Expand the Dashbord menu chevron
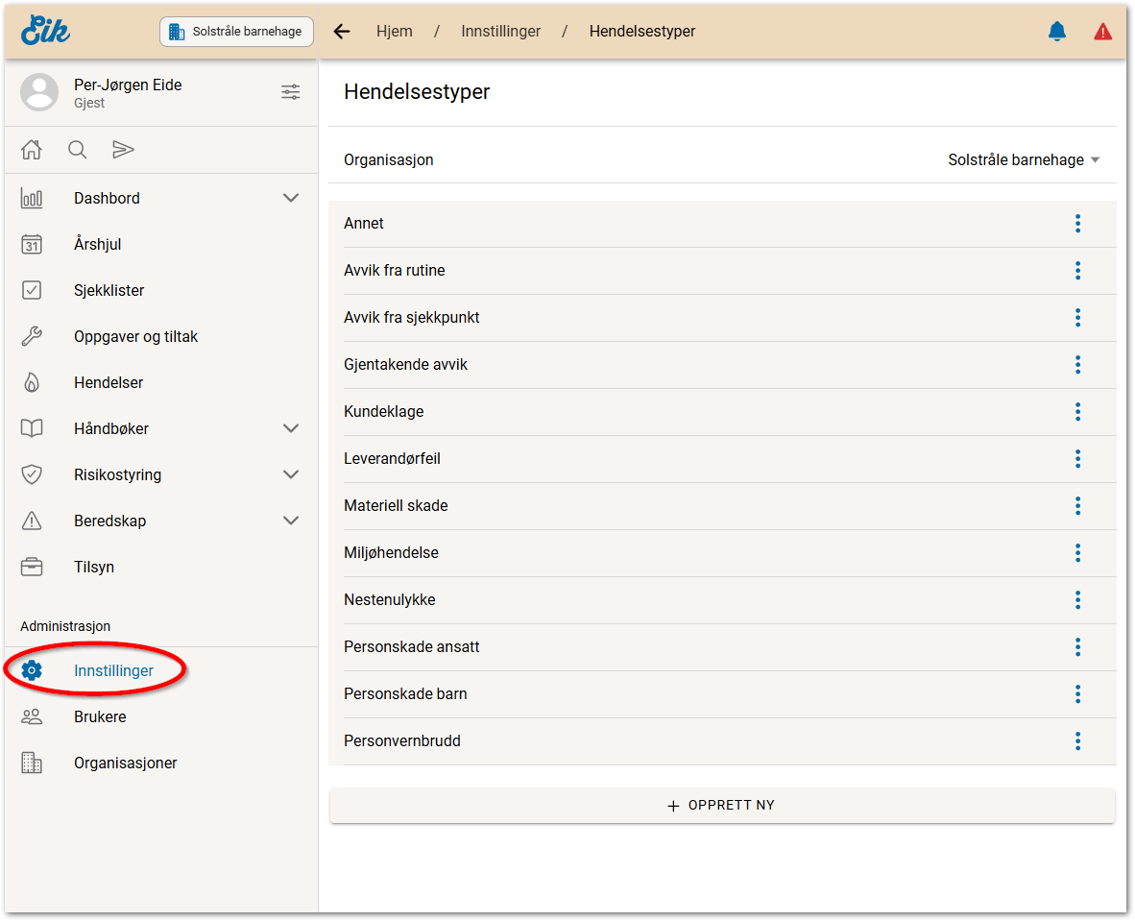1135x921 pixels. coord(291,198)
